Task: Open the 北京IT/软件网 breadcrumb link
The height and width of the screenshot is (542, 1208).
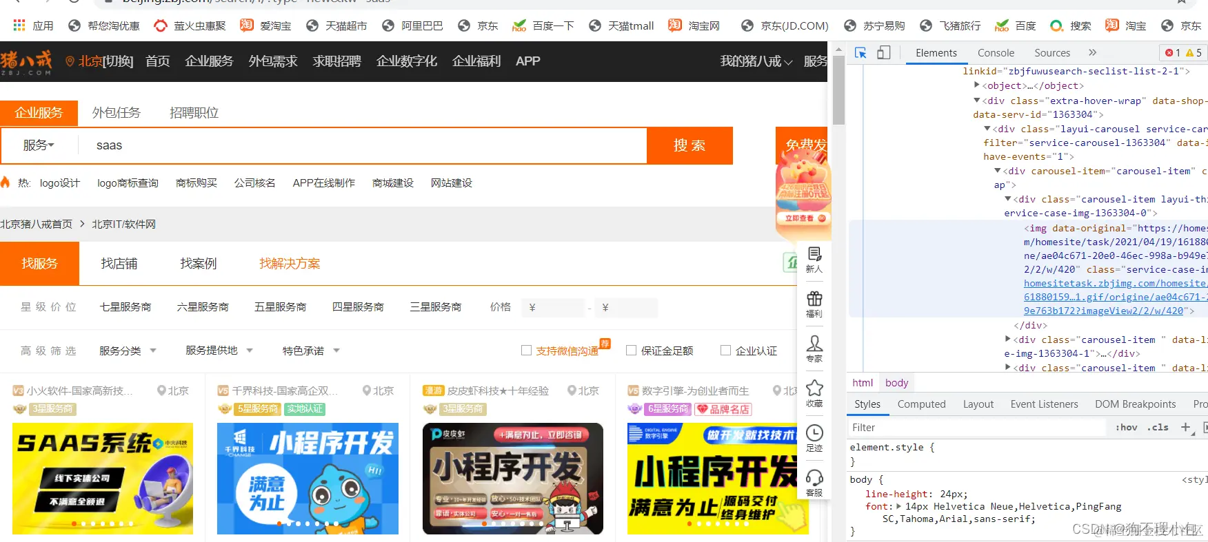Action: coord(124,225)
